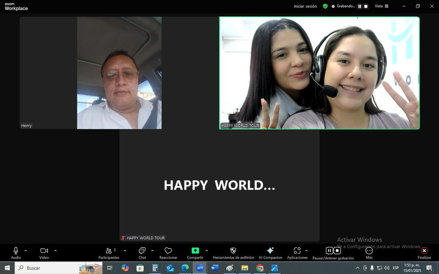Open the Aplicaciones menu
Image resolution: width=439 pixels, height=274 pixels.
pos(297,253)
